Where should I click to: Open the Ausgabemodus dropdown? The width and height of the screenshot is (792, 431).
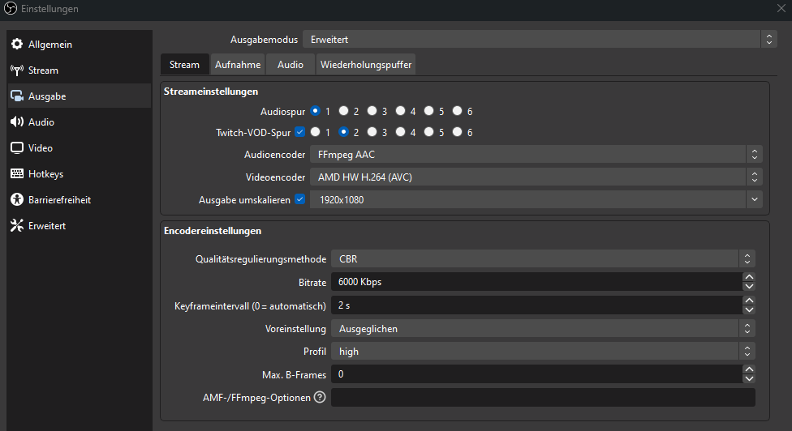click(540, 40)
